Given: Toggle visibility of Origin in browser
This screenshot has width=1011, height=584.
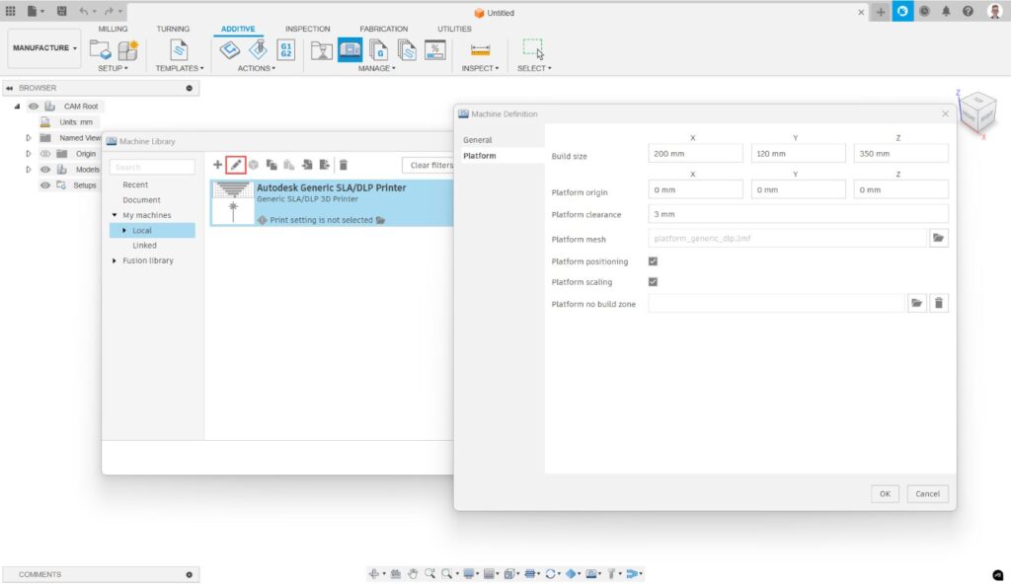Looking at the screenshot, I should click(45, 154).
